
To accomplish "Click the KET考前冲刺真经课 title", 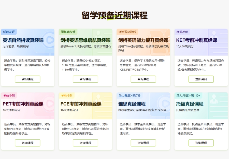I will click(x=196, y=40).
